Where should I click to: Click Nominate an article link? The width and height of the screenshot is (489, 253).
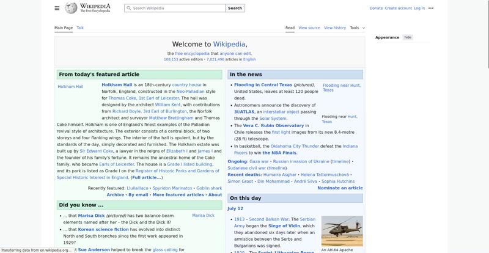click(340, 188)
